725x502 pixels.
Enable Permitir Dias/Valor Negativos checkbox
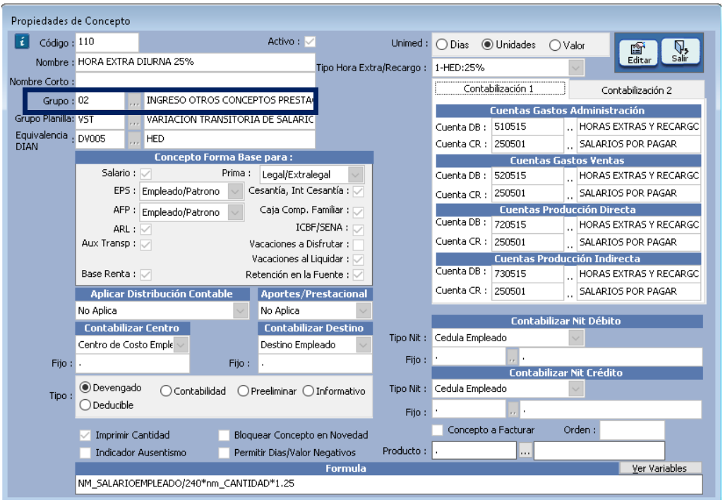point(224,453)
